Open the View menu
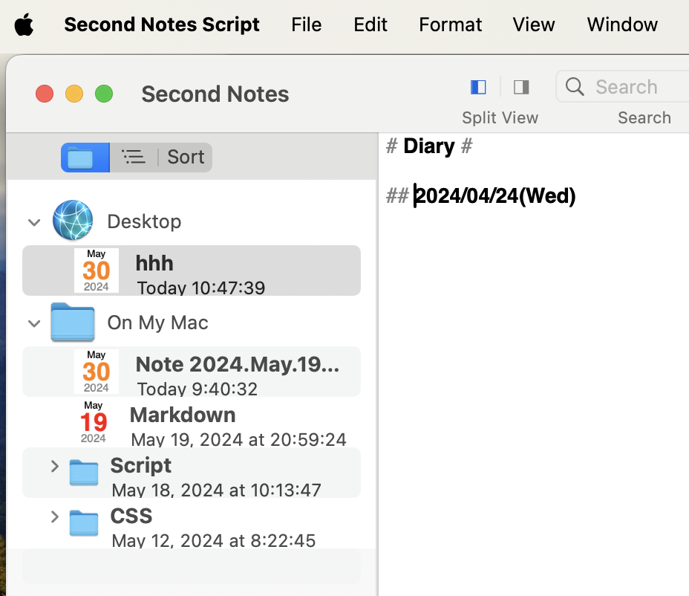Image resolution: width=689 pixels, height=596 pixels. pos(533,25)
